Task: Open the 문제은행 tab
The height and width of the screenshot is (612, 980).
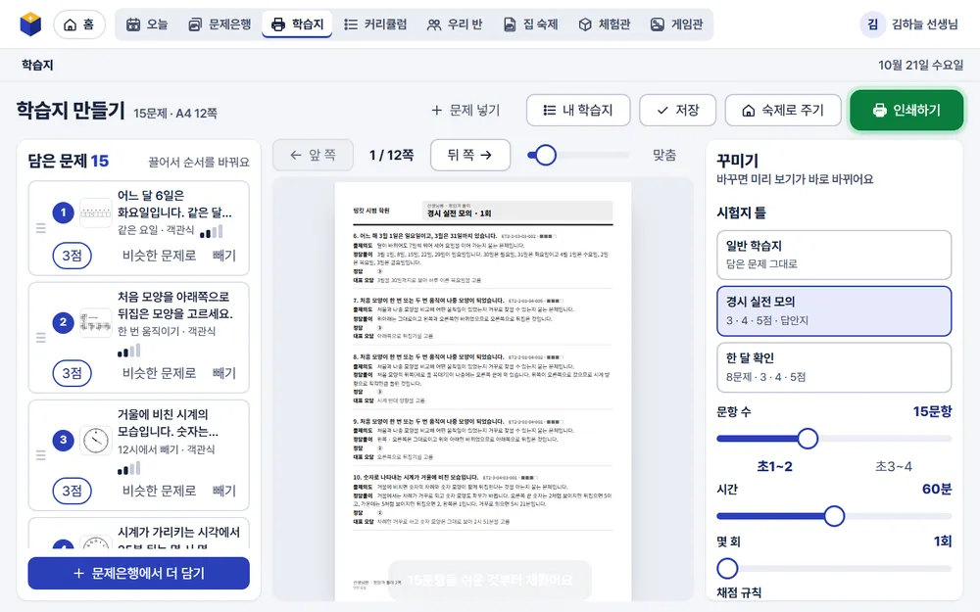Action: (x=220, y=24)
